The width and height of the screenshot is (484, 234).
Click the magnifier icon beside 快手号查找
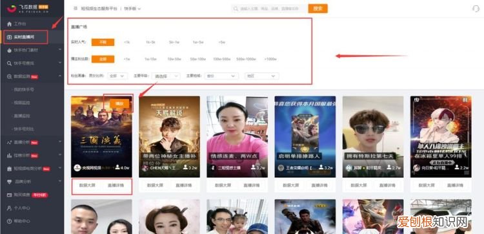9,63
